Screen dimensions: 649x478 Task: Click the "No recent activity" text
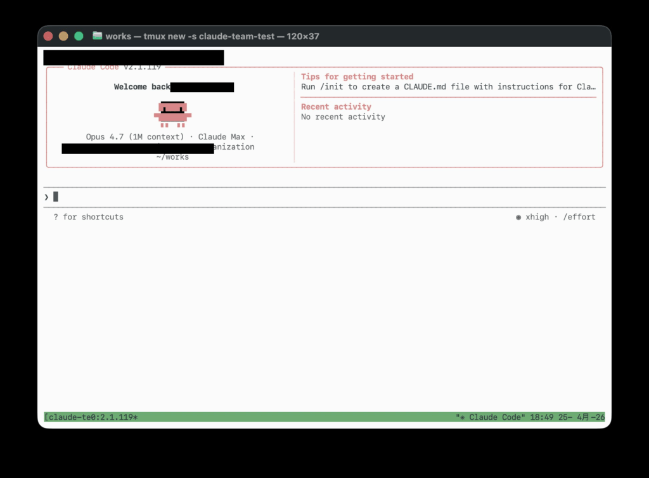(343, 117)
